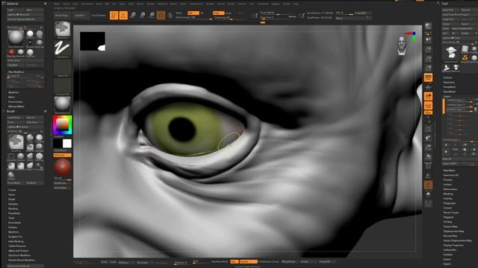This screenshot has height=268, width=478.
Task: Expand the Matcap Maker section
Action: 16,106
